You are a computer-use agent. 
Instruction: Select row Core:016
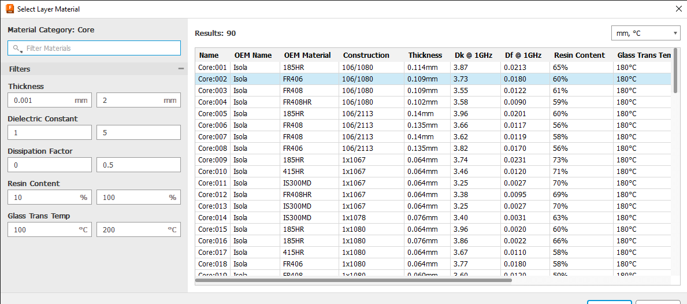(433, 240)
